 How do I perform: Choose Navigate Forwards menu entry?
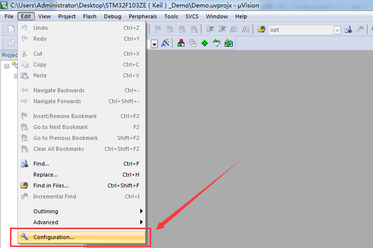(x=82, y=101)
